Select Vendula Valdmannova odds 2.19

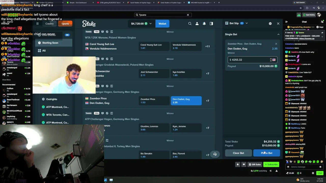tap(186, 46)
